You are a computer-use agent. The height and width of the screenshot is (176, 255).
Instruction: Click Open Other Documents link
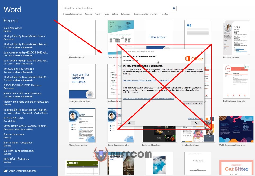23,171
